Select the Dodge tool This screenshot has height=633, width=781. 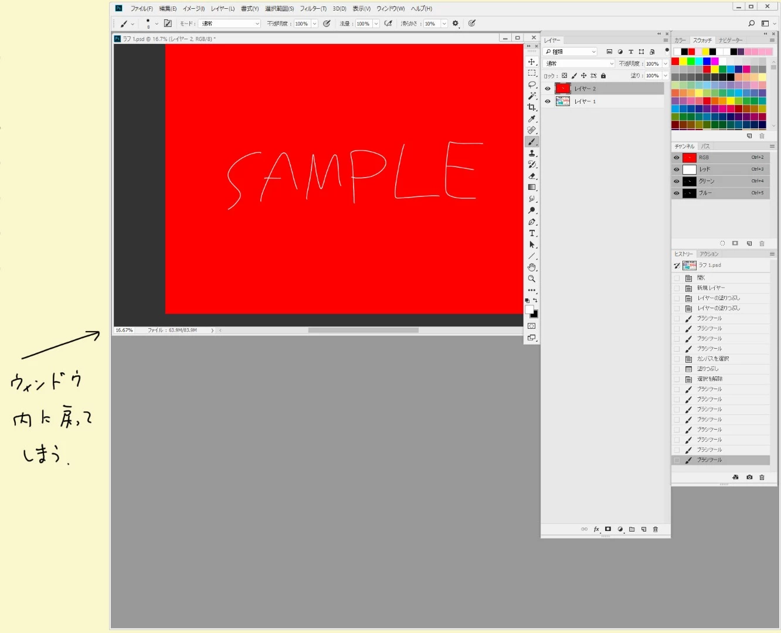(532, 210)
